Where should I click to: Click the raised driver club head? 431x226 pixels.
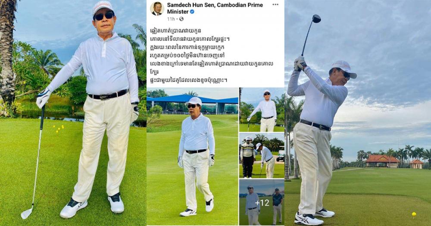[316, 19]
